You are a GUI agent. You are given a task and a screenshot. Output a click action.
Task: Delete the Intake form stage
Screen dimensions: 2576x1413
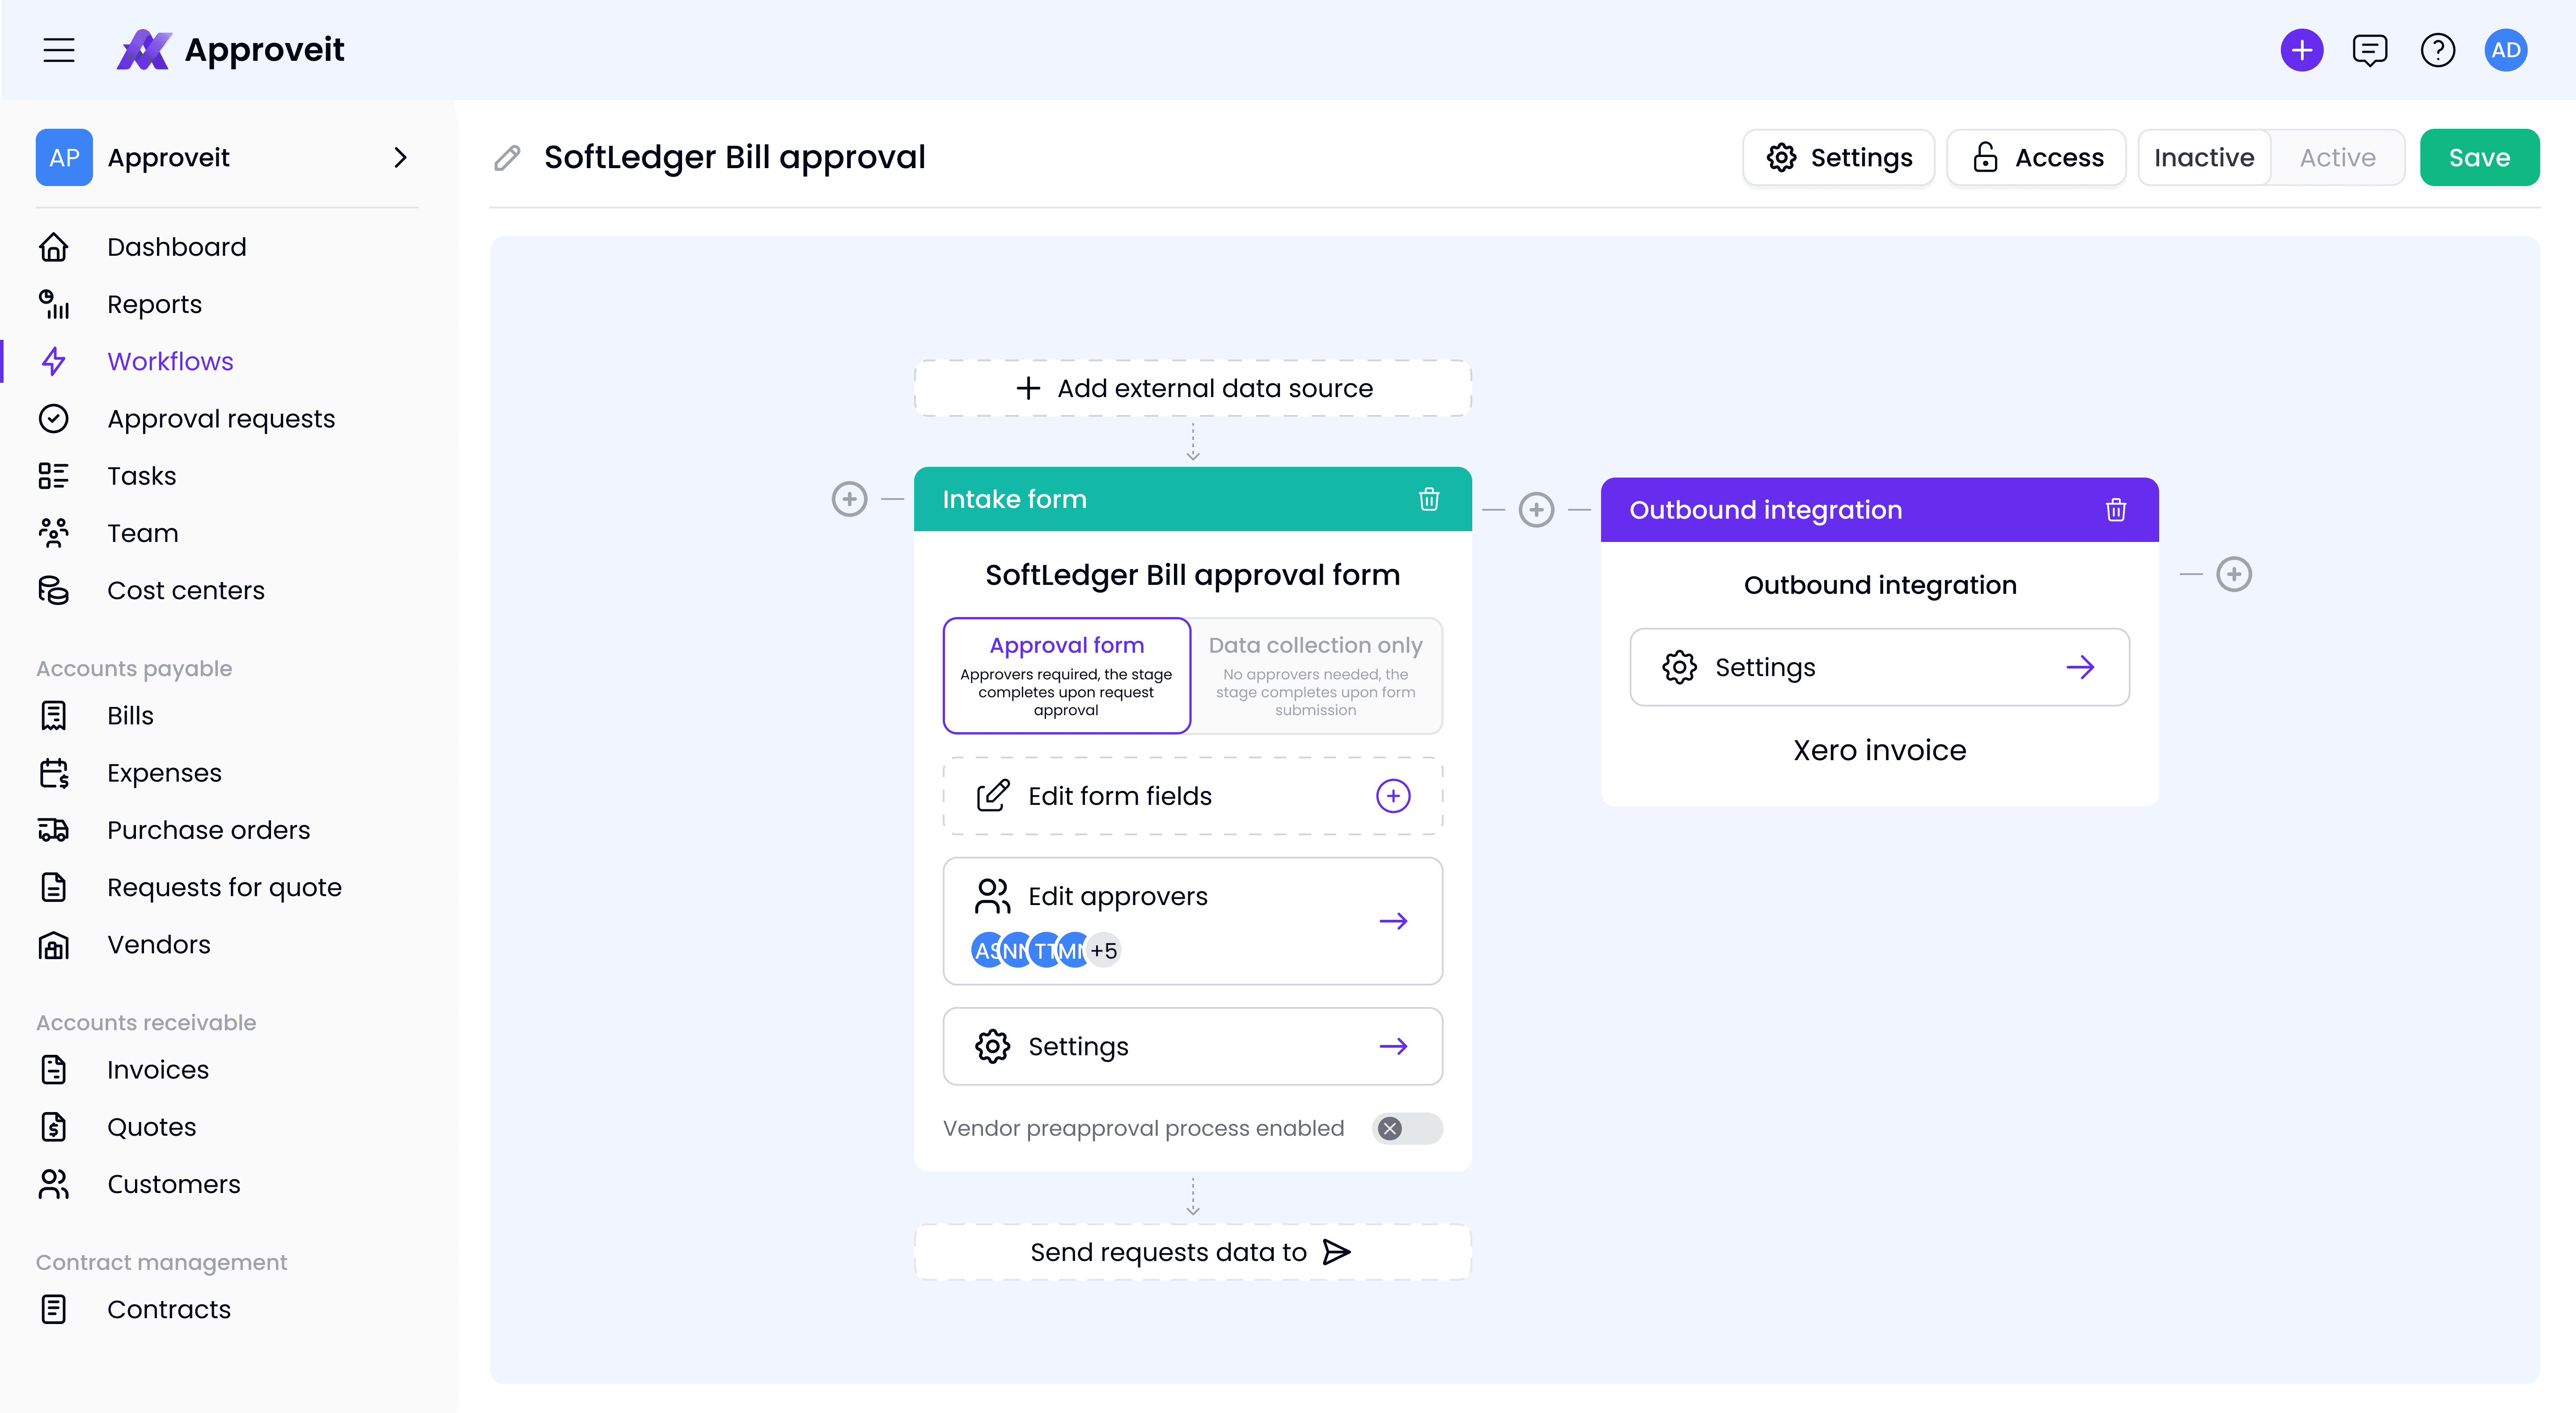1429,499
